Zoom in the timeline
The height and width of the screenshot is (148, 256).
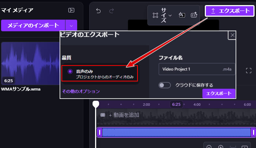click(x=221, y=147)
